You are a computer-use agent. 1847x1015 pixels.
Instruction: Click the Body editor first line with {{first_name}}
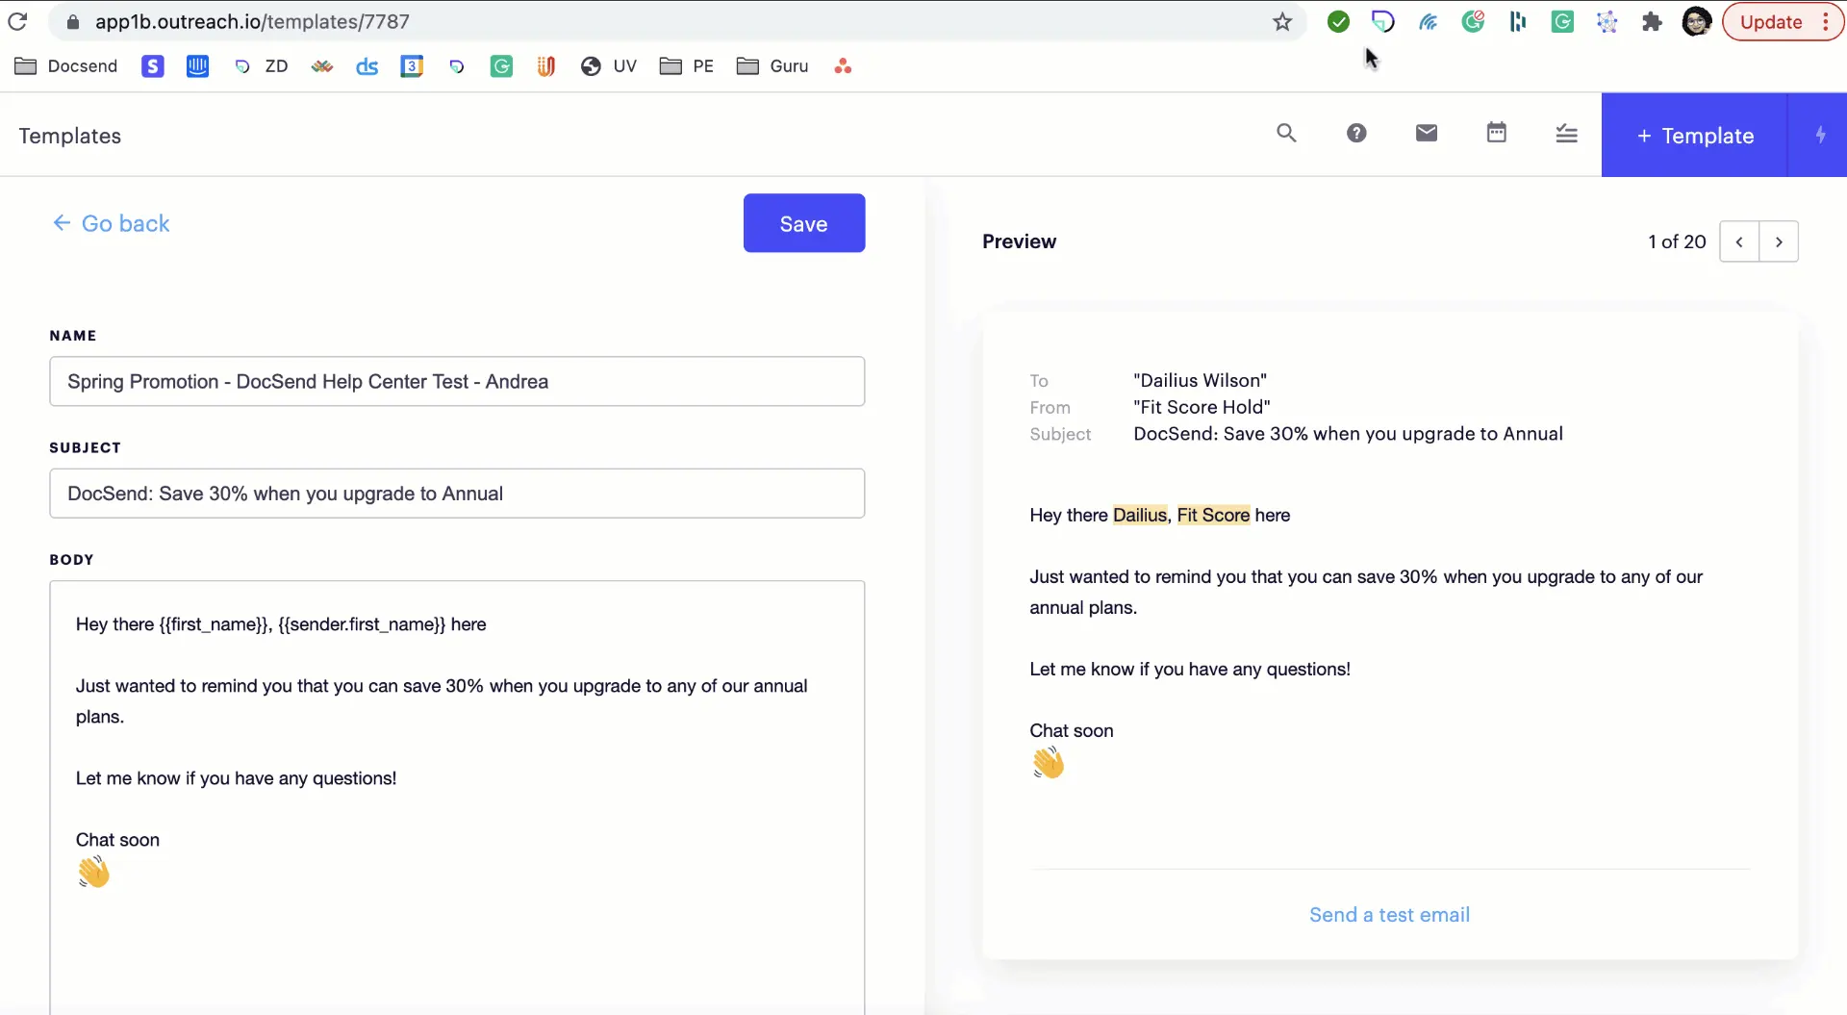[x=281, y=624]
